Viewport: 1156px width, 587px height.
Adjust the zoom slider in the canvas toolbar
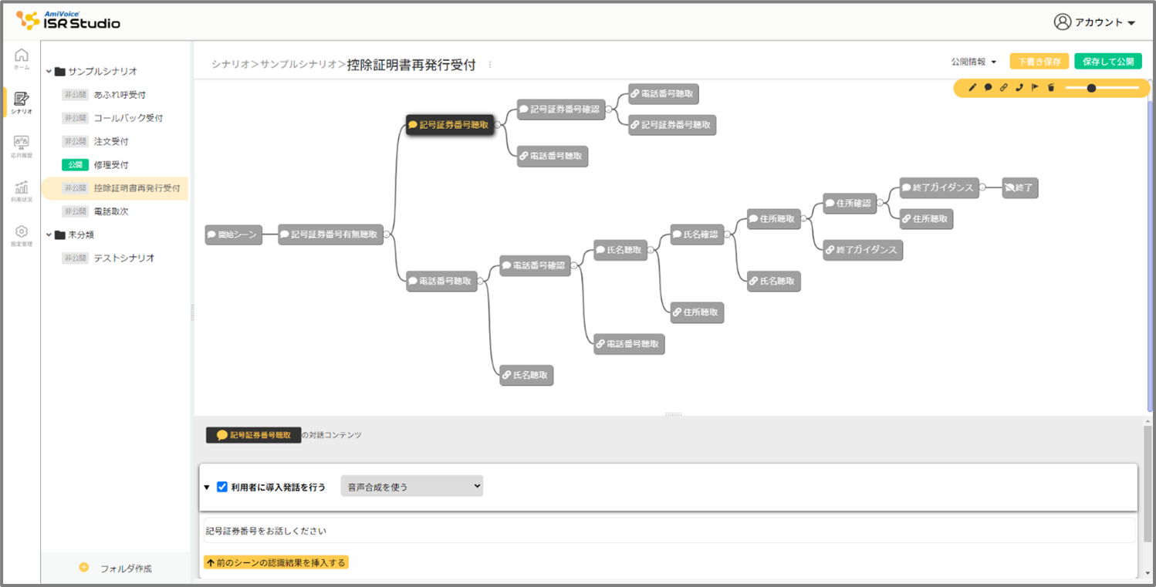[1092, 88]
